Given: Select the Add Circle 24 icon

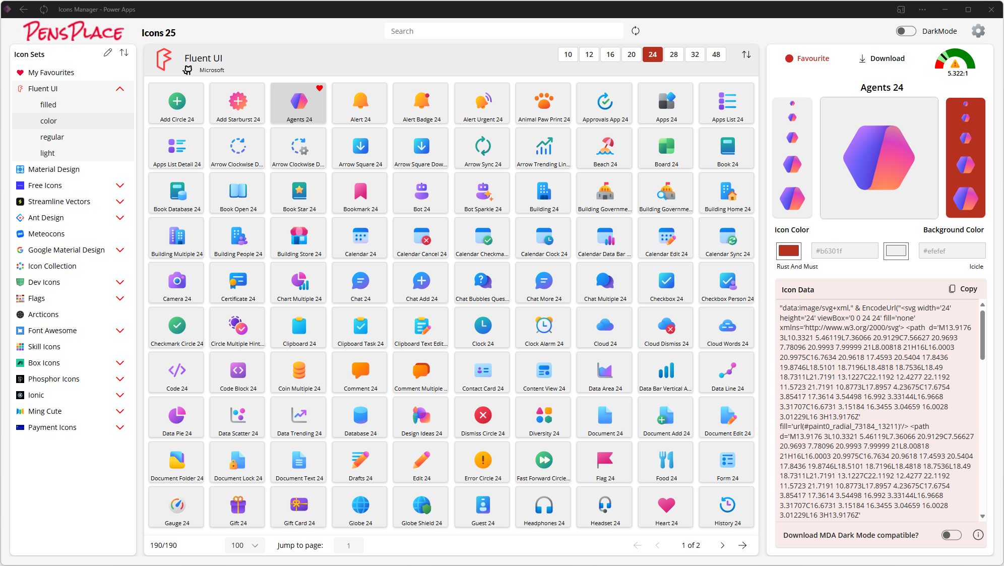Looking at the screenshot, I should click(177, 103).
